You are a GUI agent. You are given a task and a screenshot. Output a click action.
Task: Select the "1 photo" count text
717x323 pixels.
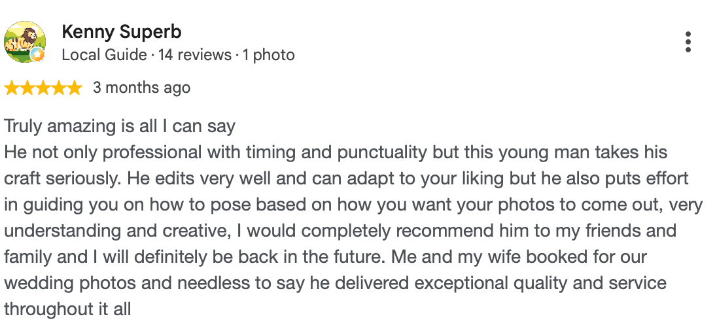point(268,56)
